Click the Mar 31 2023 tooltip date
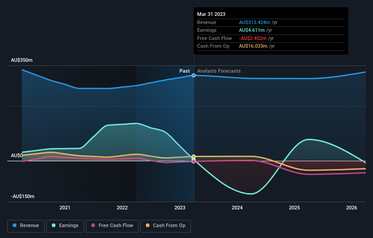 pyautogui.click(x=211, y=14)
